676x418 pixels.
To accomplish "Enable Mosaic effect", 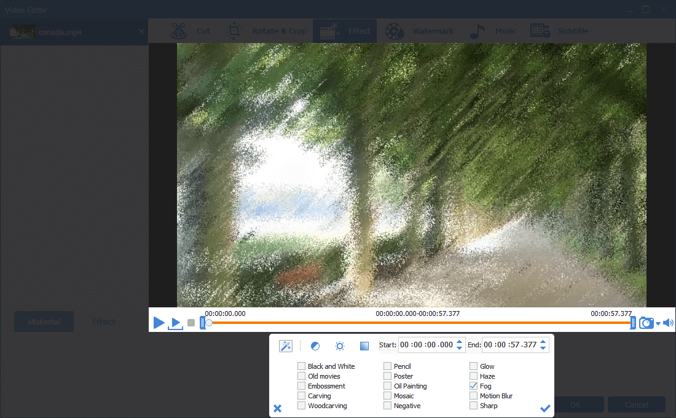I will [x=387, y=396].
